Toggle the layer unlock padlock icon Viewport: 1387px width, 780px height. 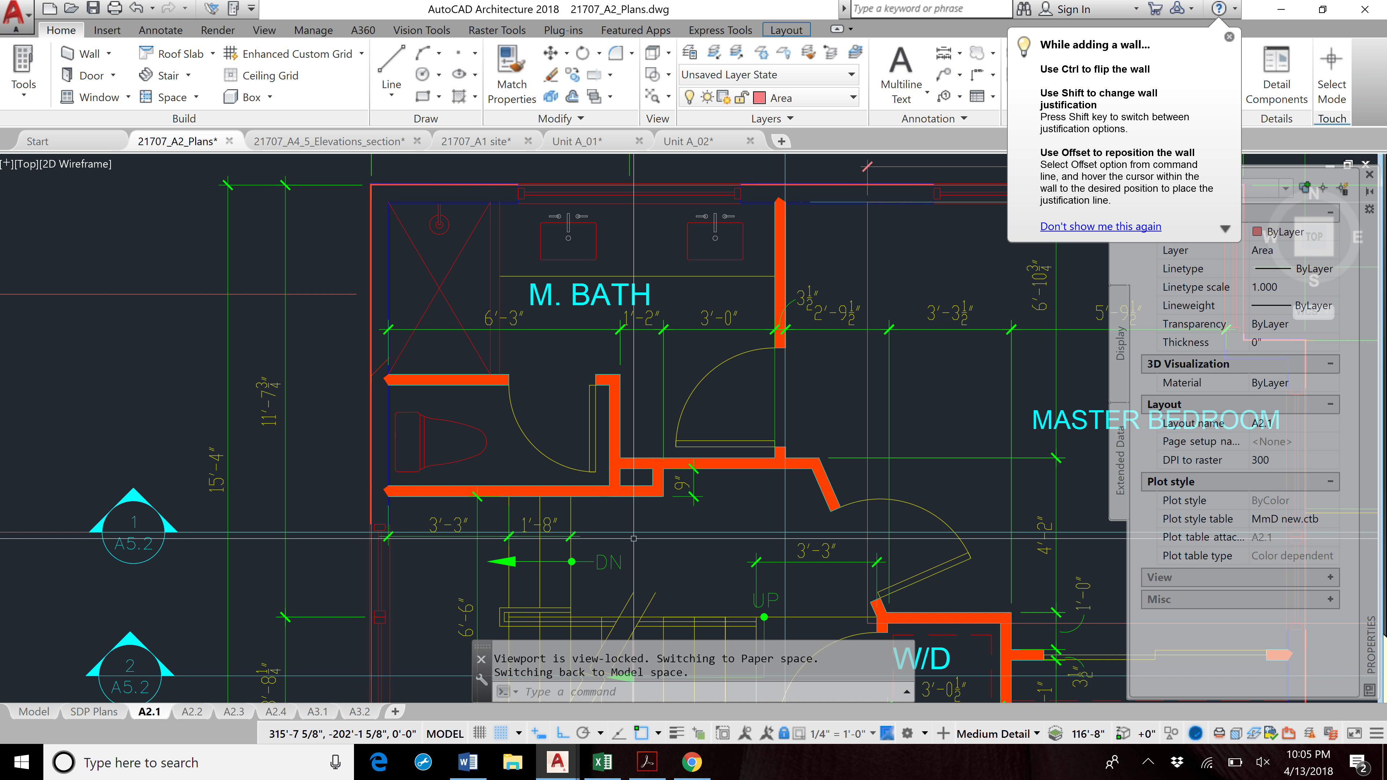742,97
